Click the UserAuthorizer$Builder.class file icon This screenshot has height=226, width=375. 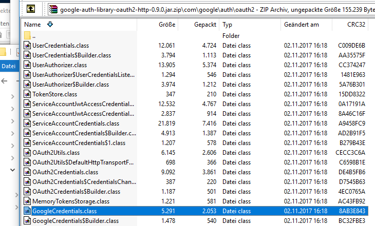(27, 85)
